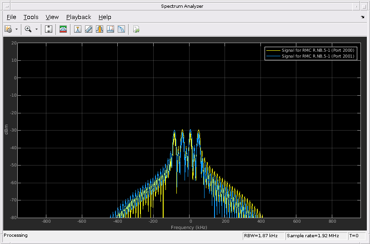Toggle the Spectral Mask button
Screen dimensions: 370x244
tap(63, 29)
